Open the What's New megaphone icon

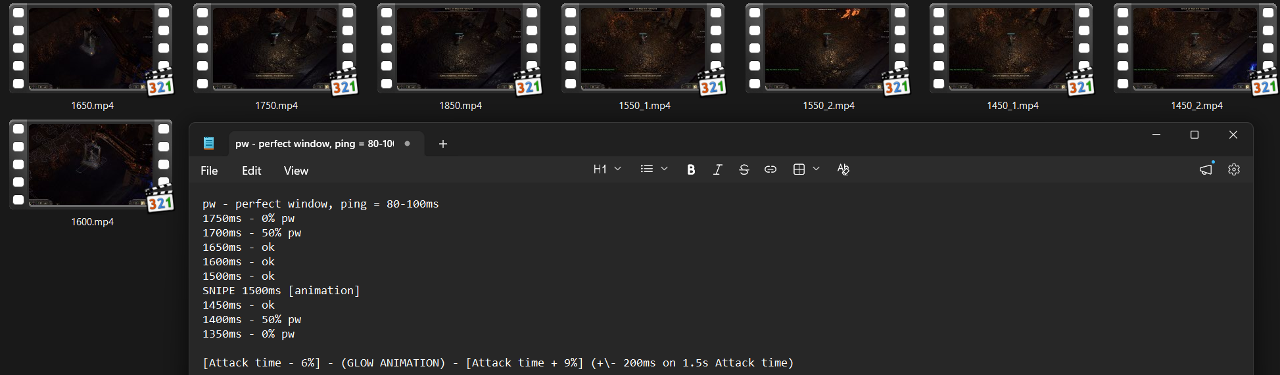tap(1206, 169)
